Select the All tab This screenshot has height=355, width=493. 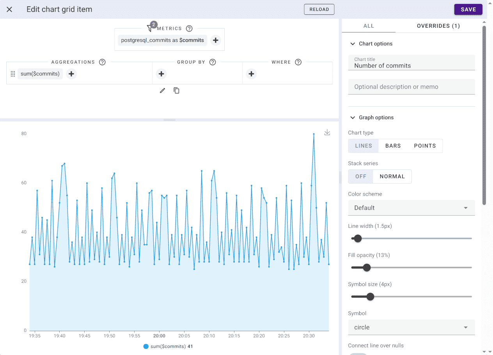tap(369, 26)
